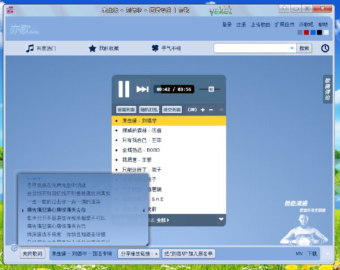340x270 pixels.
Task: Click the playlist bottom down-arrow triangle
Action: click(221, 219)
